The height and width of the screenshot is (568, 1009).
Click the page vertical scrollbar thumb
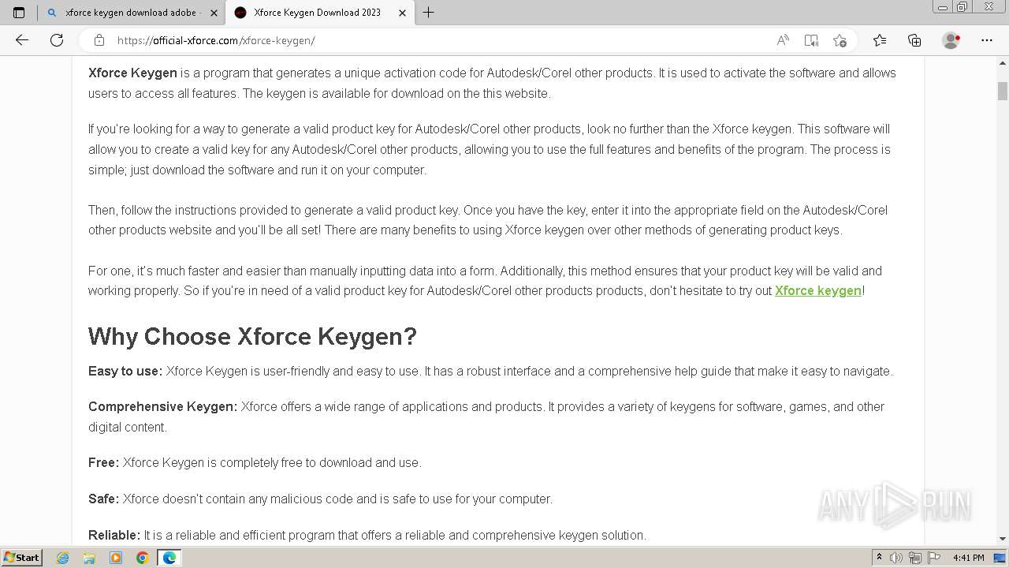[x=1003, y=91]
